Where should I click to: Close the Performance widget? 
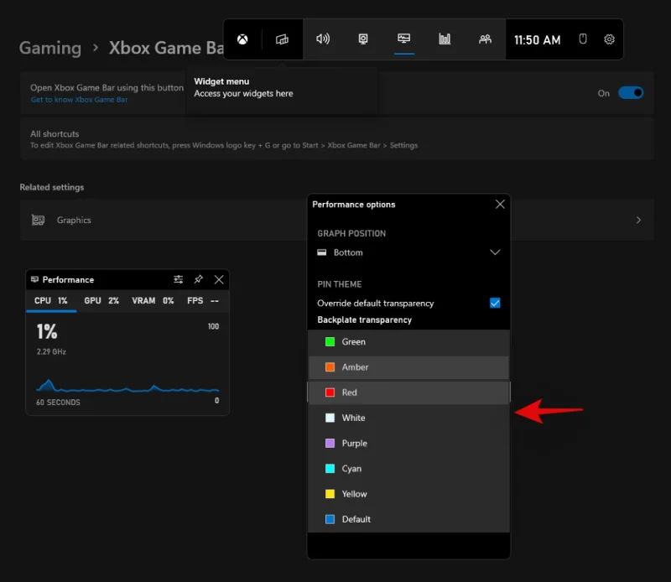tap(219, 279)
